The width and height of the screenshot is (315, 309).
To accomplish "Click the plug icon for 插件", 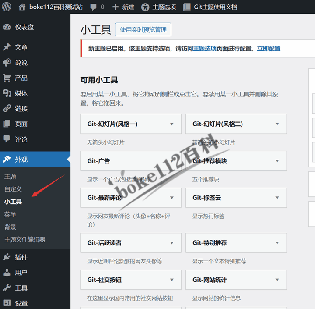I will (7, 257).
